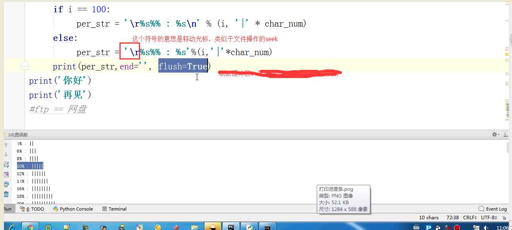The image size is (512, 230).
Task: Click the '4%' output line in console
Action: click(25, 144)
